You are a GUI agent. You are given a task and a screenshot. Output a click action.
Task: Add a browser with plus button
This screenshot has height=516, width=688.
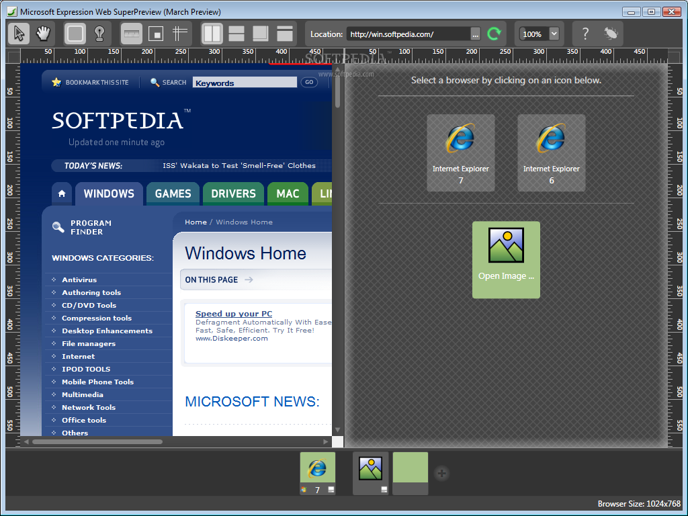pyautogui.click(x=442, y=474)
